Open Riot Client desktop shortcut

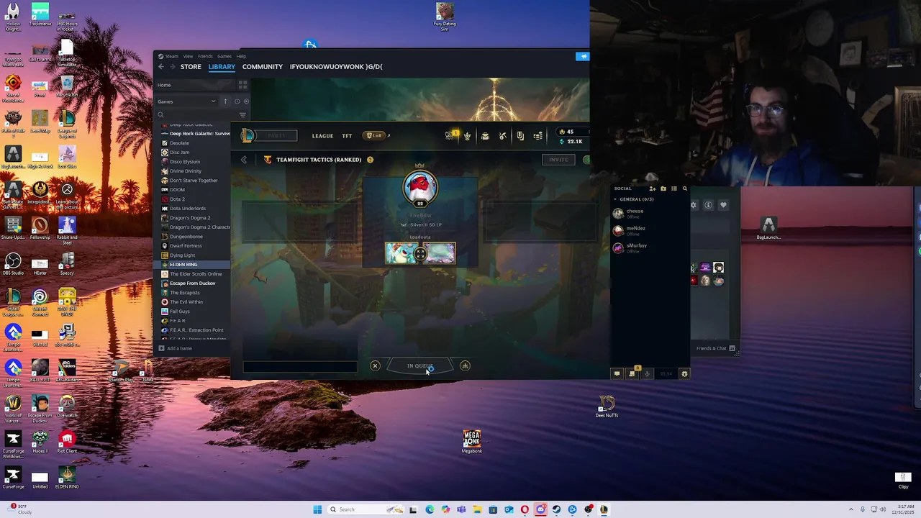67,442
